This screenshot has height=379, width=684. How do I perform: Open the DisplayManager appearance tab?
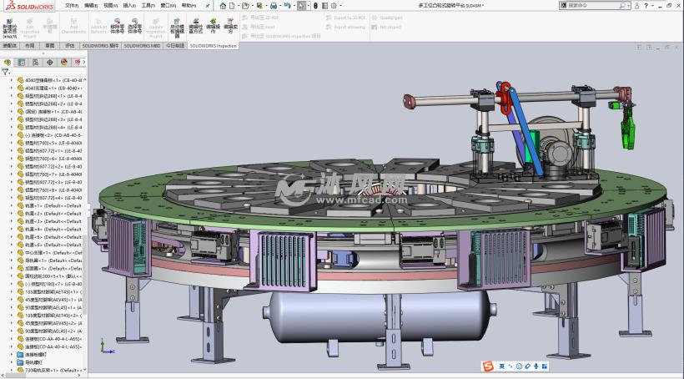[x=63, y=61]
